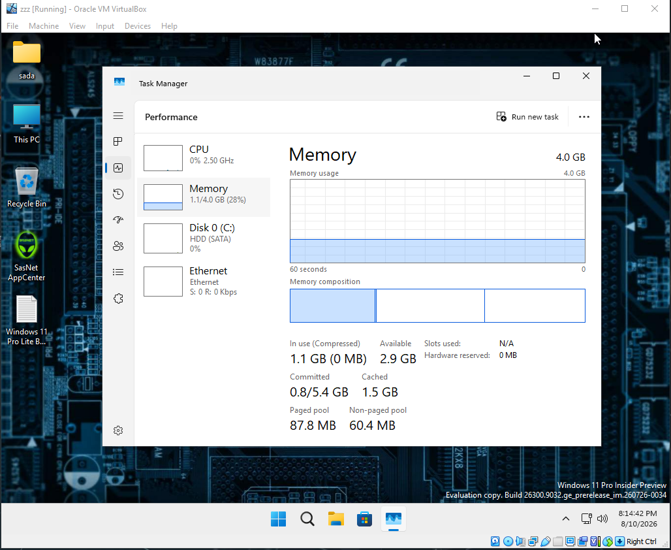Close the Task Manager window
The image size is (671, 550).
click(586, 76)
